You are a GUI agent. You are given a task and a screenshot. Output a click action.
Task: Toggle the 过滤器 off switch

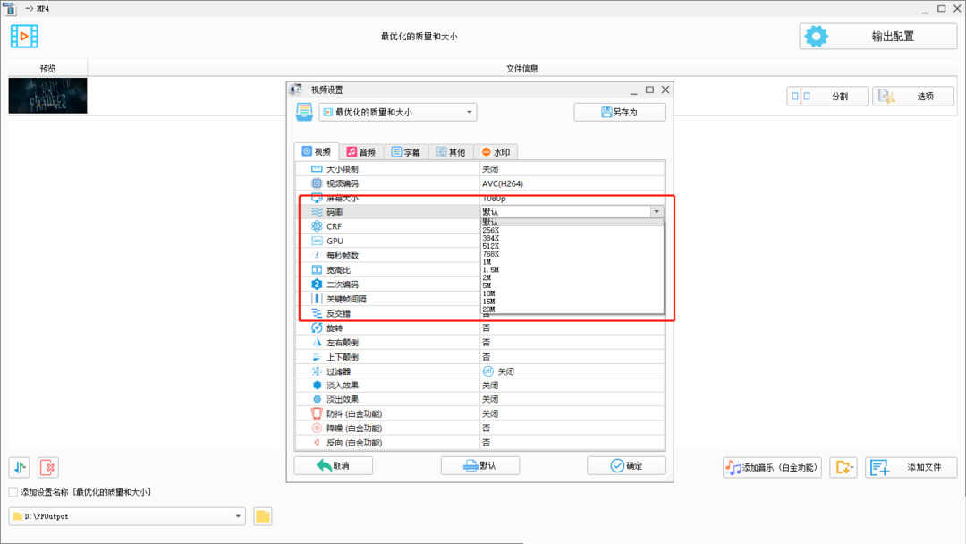pos(488,371)
